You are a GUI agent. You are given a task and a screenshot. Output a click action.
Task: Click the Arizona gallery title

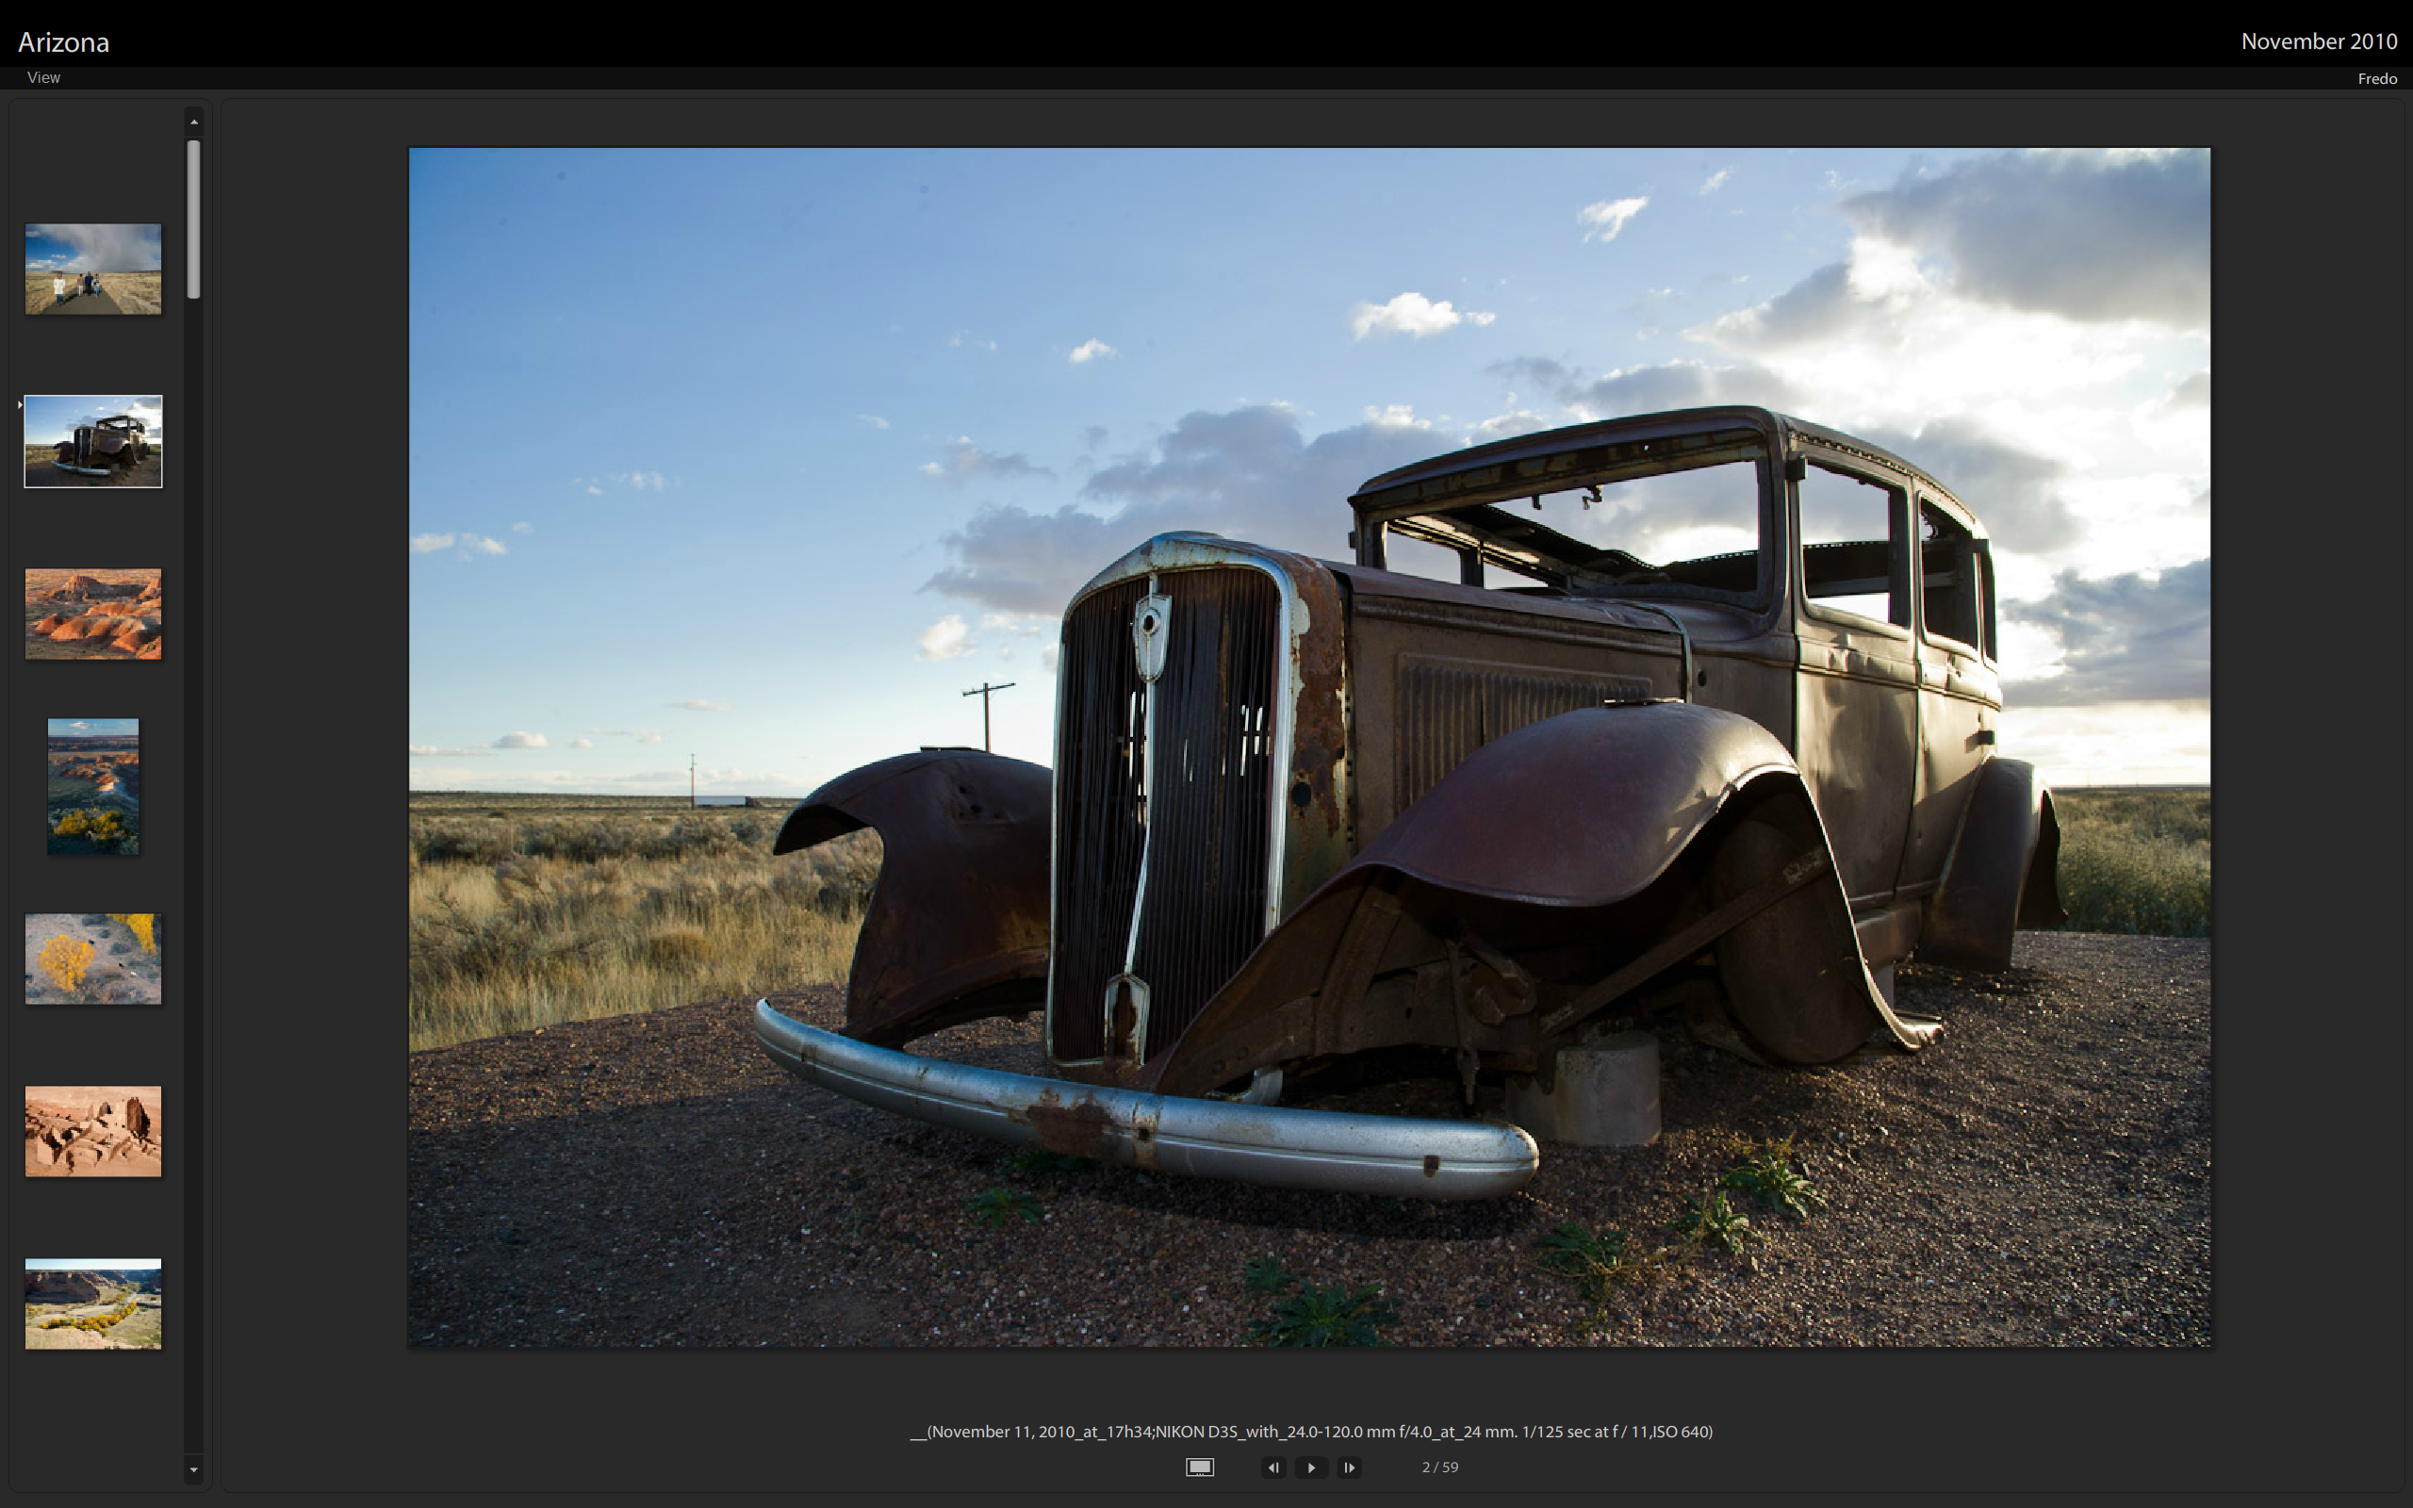64,41
